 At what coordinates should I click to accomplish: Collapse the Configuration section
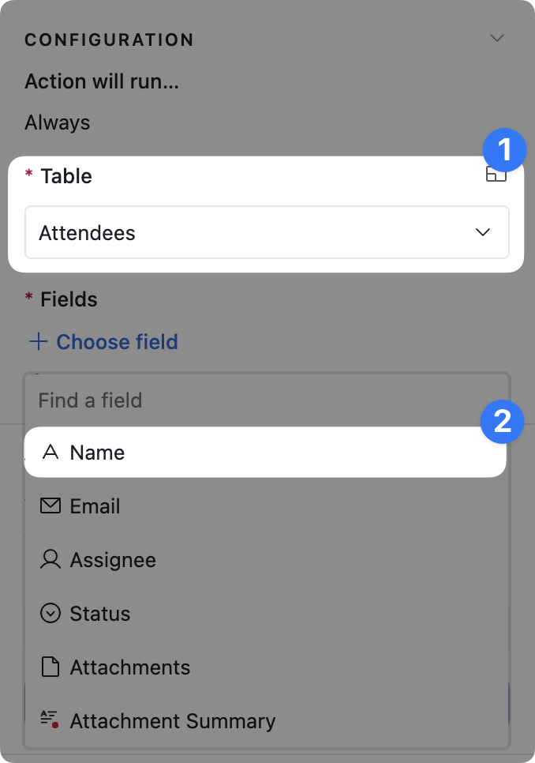tap(497, 37)
